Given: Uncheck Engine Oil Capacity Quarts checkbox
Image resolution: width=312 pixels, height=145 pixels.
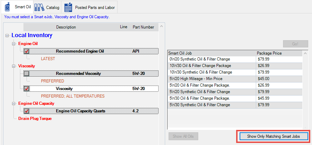Looking at the screenshot, I should click(x=27, y=111).
